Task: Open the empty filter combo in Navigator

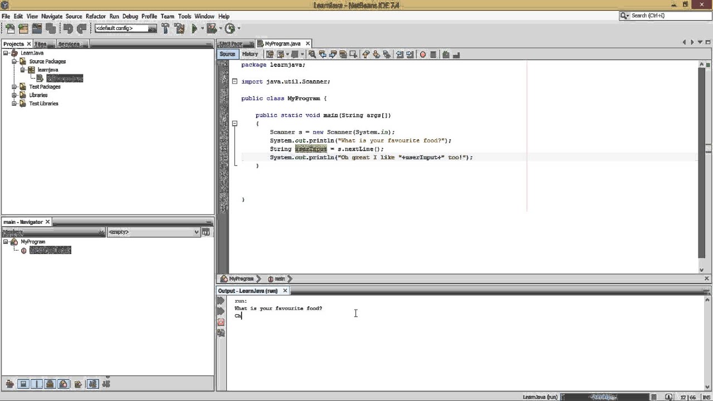Action: pyautogui.click(x=154, y=232)
